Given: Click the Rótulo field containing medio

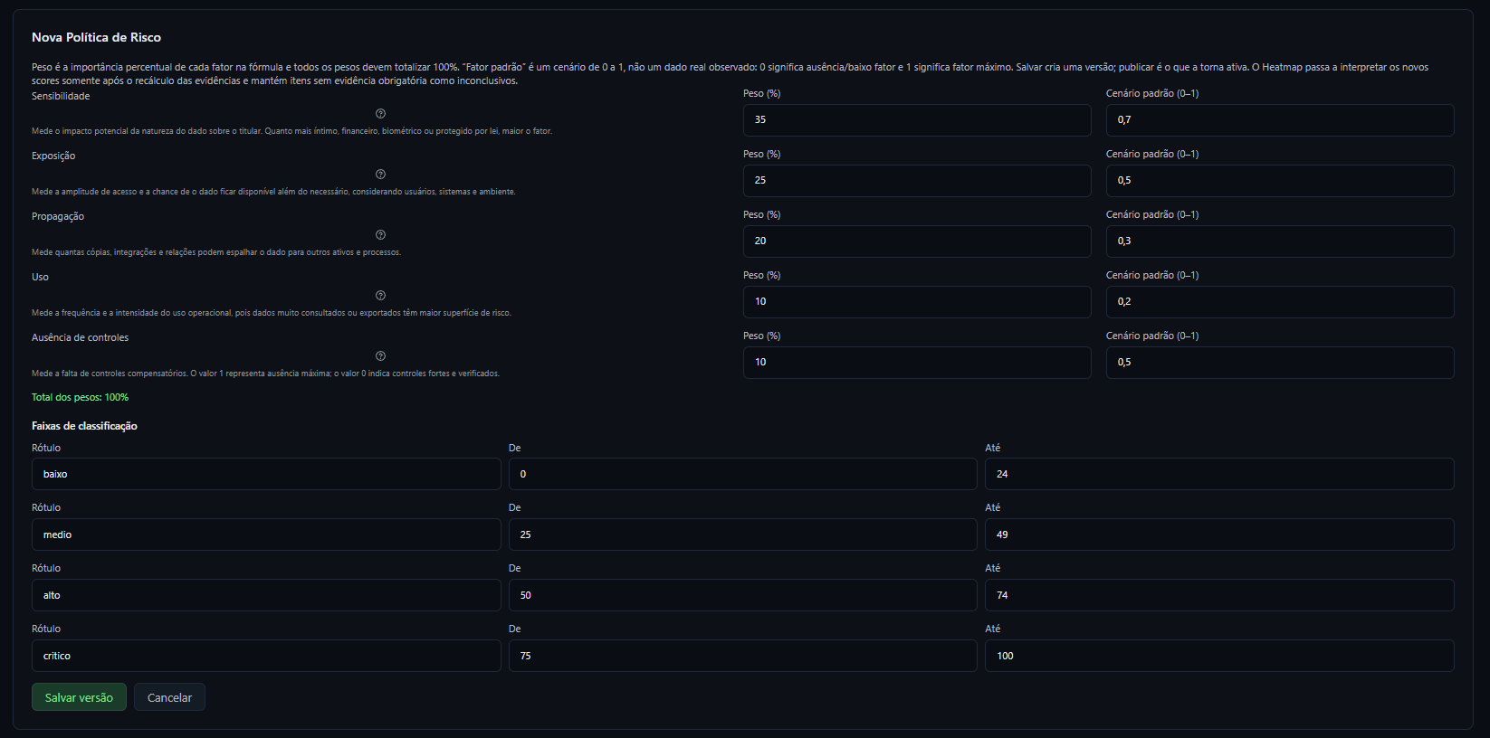Looking at the screenshot, I should (x=266, y=535).
